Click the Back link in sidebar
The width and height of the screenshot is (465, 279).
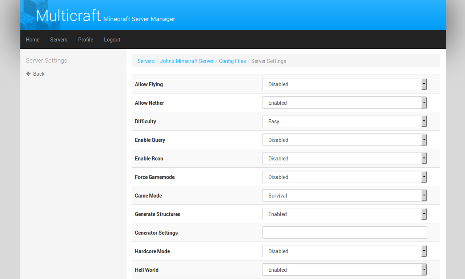pyautogui.click(x=39, y=74)
